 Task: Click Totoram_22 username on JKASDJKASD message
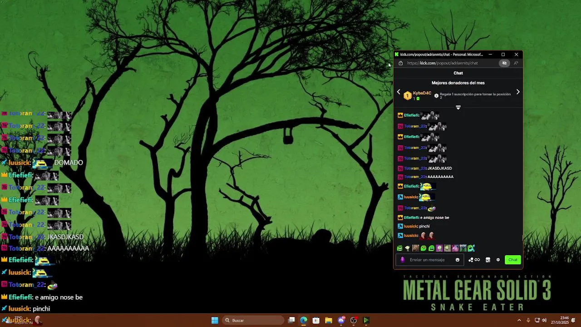(415, 168)
